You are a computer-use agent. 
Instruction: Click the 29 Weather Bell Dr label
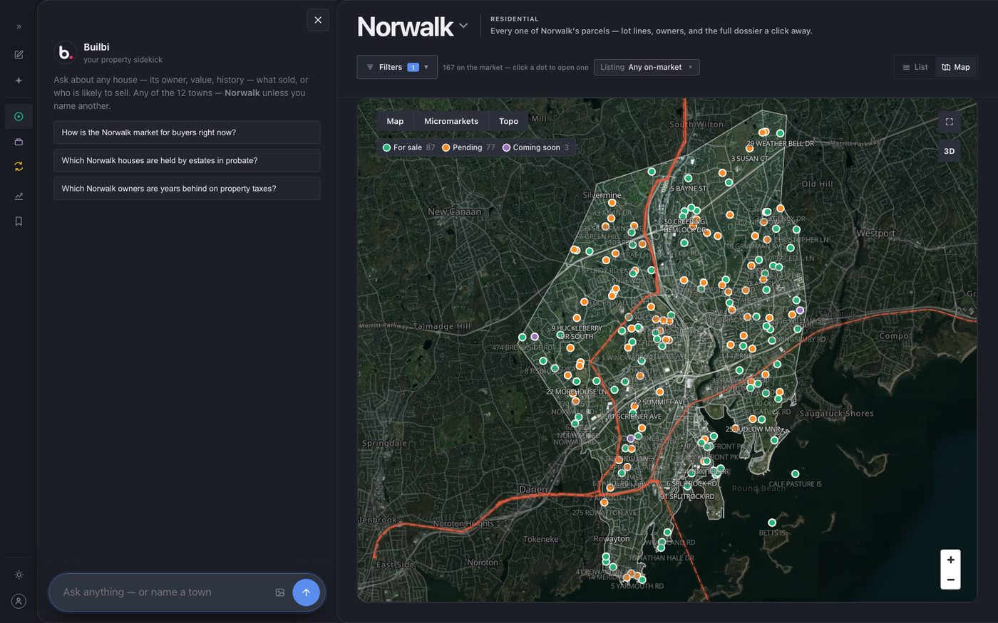tap(781, 143)
